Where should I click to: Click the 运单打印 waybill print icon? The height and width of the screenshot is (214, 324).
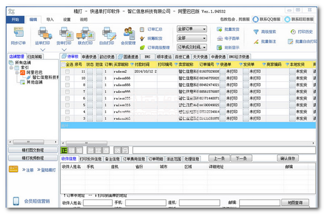(44, 33)
